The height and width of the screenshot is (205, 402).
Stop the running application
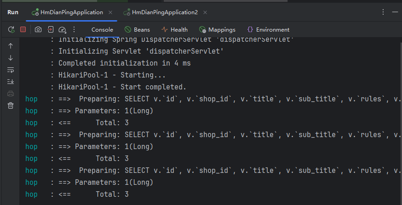coord(23,30)
